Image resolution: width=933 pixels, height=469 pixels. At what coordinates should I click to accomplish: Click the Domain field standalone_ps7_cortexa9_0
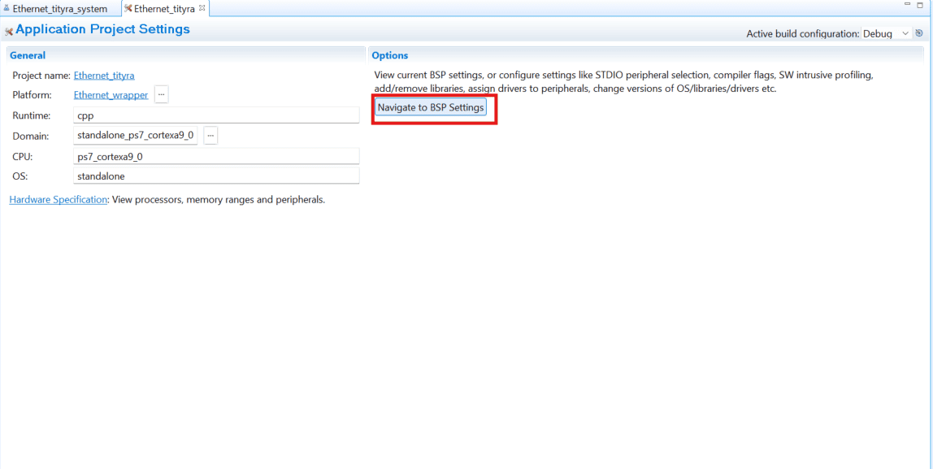[x=136, y=136]
